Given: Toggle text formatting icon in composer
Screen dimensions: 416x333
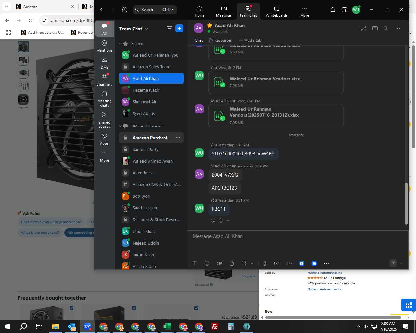Looking at the screenshot, I should 195,263.
